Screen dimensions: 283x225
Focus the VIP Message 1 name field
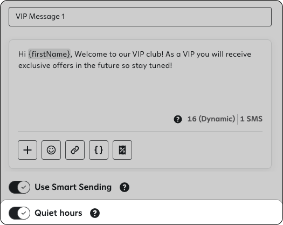(140, 17)
